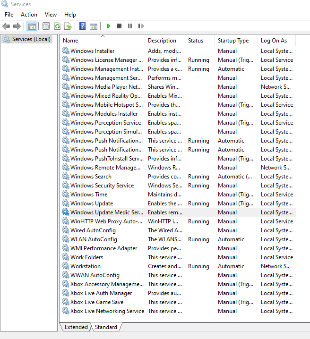Select Xbox Live Networking Service row

point(179,311)
